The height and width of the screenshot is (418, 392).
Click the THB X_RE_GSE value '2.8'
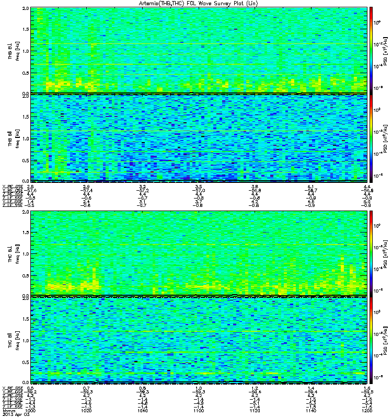(x=30, y=187)
